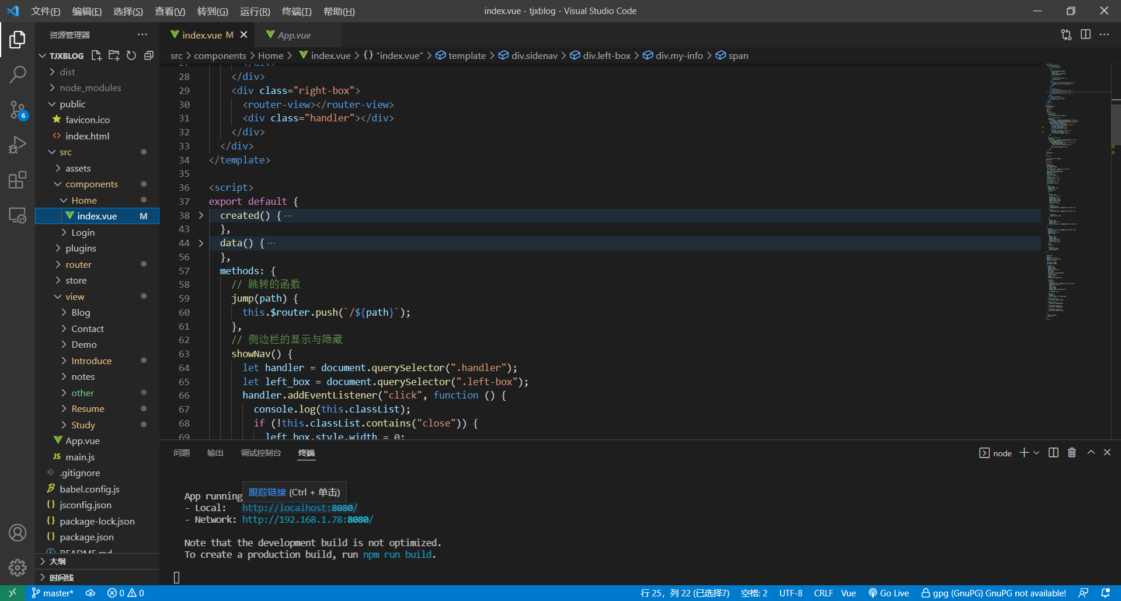Open the Explorer view in activity bar
This screenshot has height=601, width=1121.
[x=18, y=40]
